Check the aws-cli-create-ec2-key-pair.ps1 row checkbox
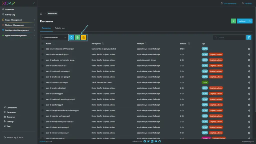The image size is (256, 144). 42,77
